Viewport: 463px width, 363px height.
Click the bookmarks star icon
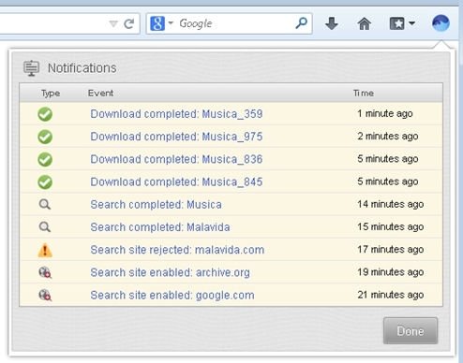coord(397,23)
